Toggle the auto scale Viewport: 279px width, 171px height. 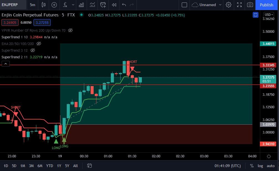[x=270, y=166]
